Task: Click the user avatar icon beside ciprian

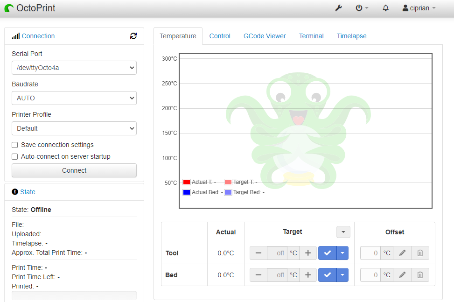Action: click(405, 8)
